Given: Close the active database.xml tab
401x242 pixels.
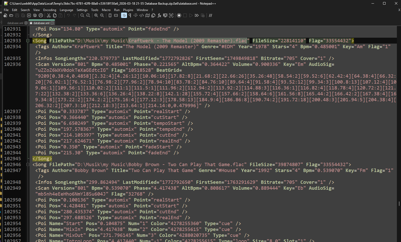Looking at the screenshot, I should tap(52, 23).
